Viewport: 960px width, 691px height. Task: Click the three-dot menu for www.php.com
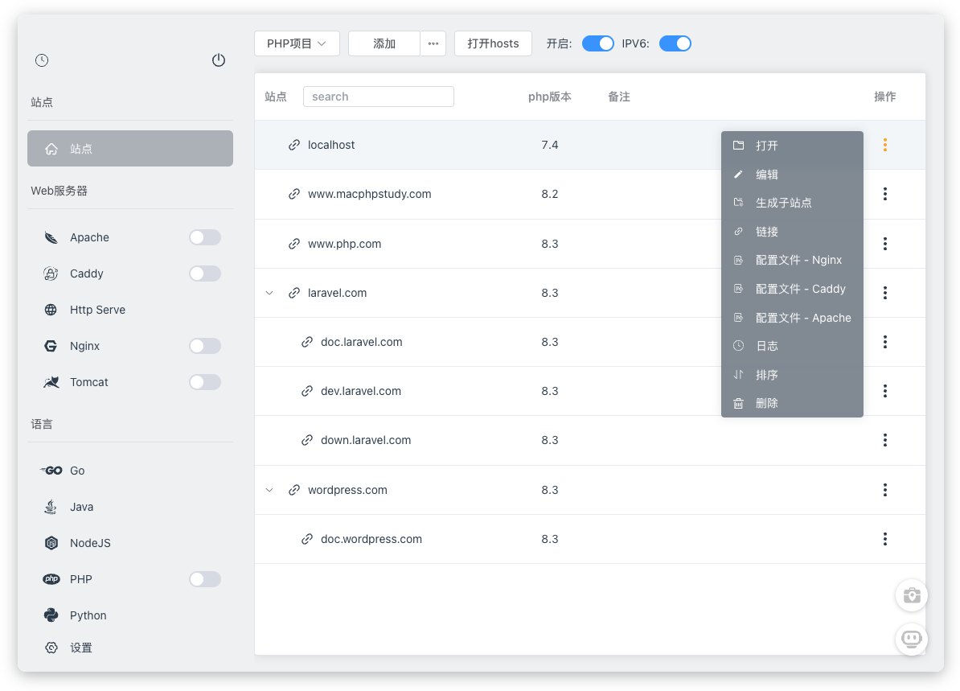[884, 244]
